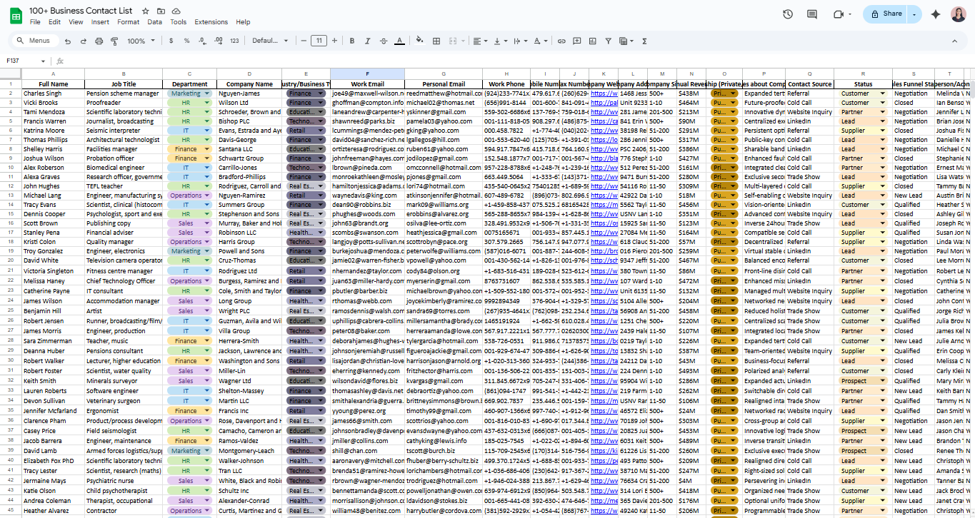Open the functions sigma menu
The height and width of the screenshot is (518, 975).
pos(644,41)
